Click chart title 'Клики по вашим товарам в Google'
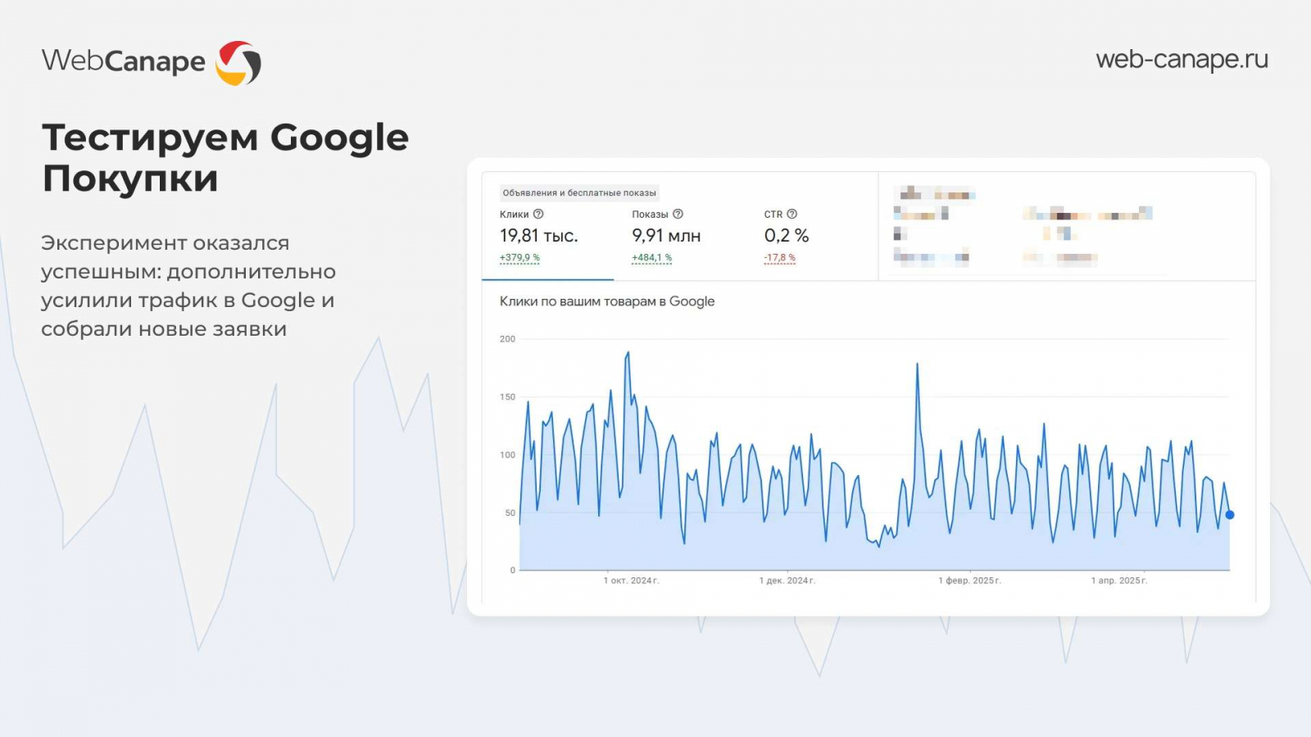 607,301
